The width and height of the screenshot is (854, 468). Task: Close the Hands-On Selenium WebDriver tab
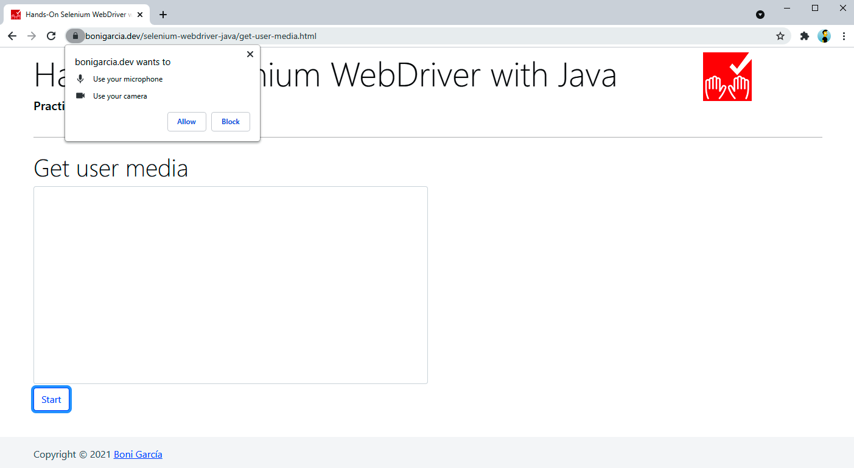pos(140,15)
